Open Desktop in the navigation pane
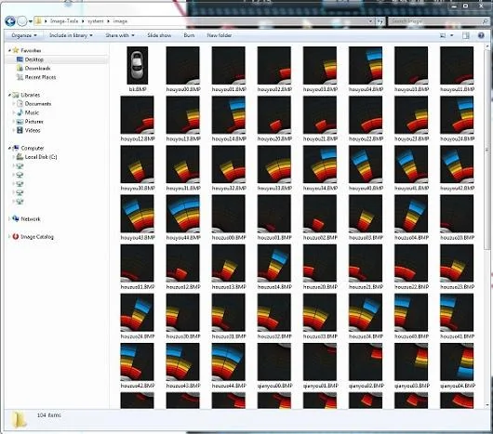Image resolution: width=493 pixels, height=434 pixels. (x=34, y=59)
